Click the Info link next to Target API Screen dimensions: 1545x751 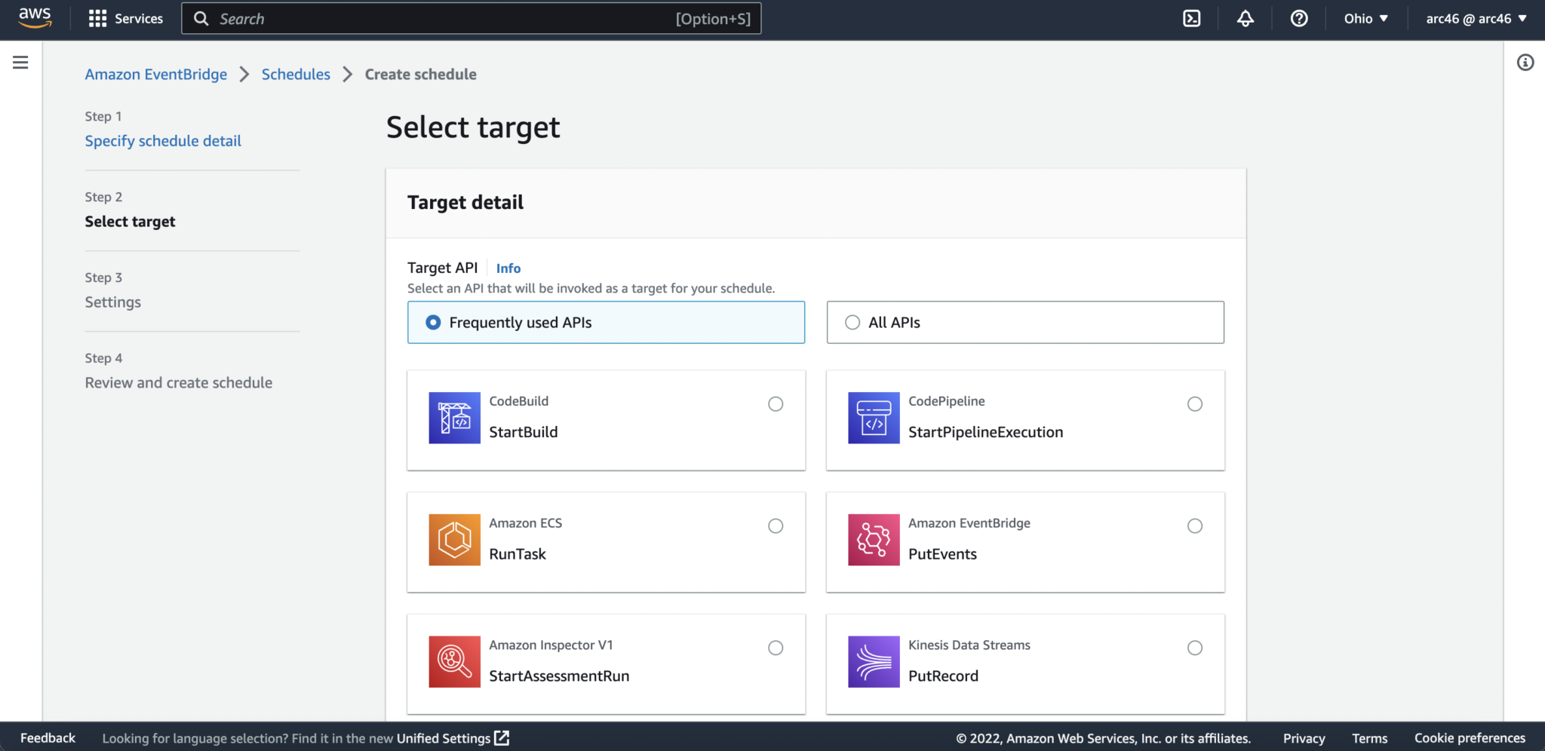508,268
